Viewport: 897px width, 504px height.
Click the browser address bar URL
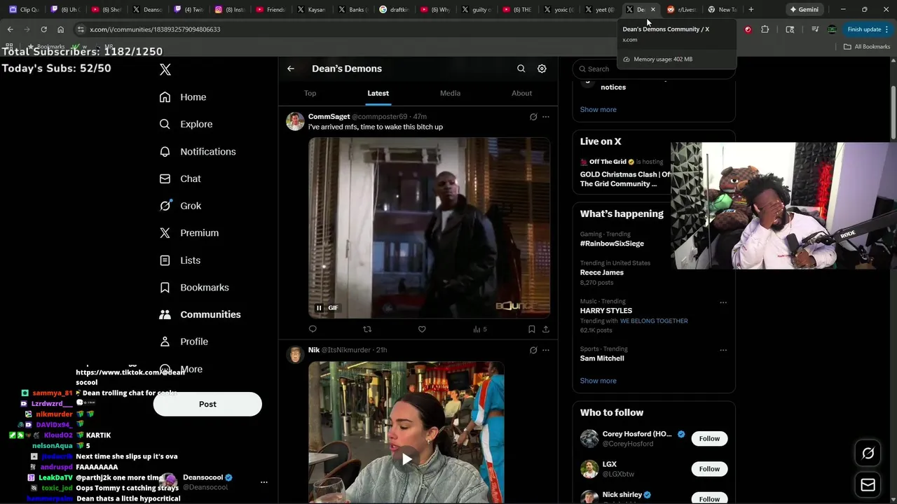[155, 29]
